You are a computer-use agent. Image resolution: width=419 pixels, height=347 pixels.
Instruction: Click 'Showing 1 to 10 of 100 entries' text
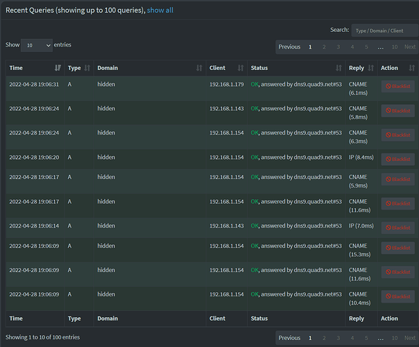pyautogui.click(x=43, y=337)
